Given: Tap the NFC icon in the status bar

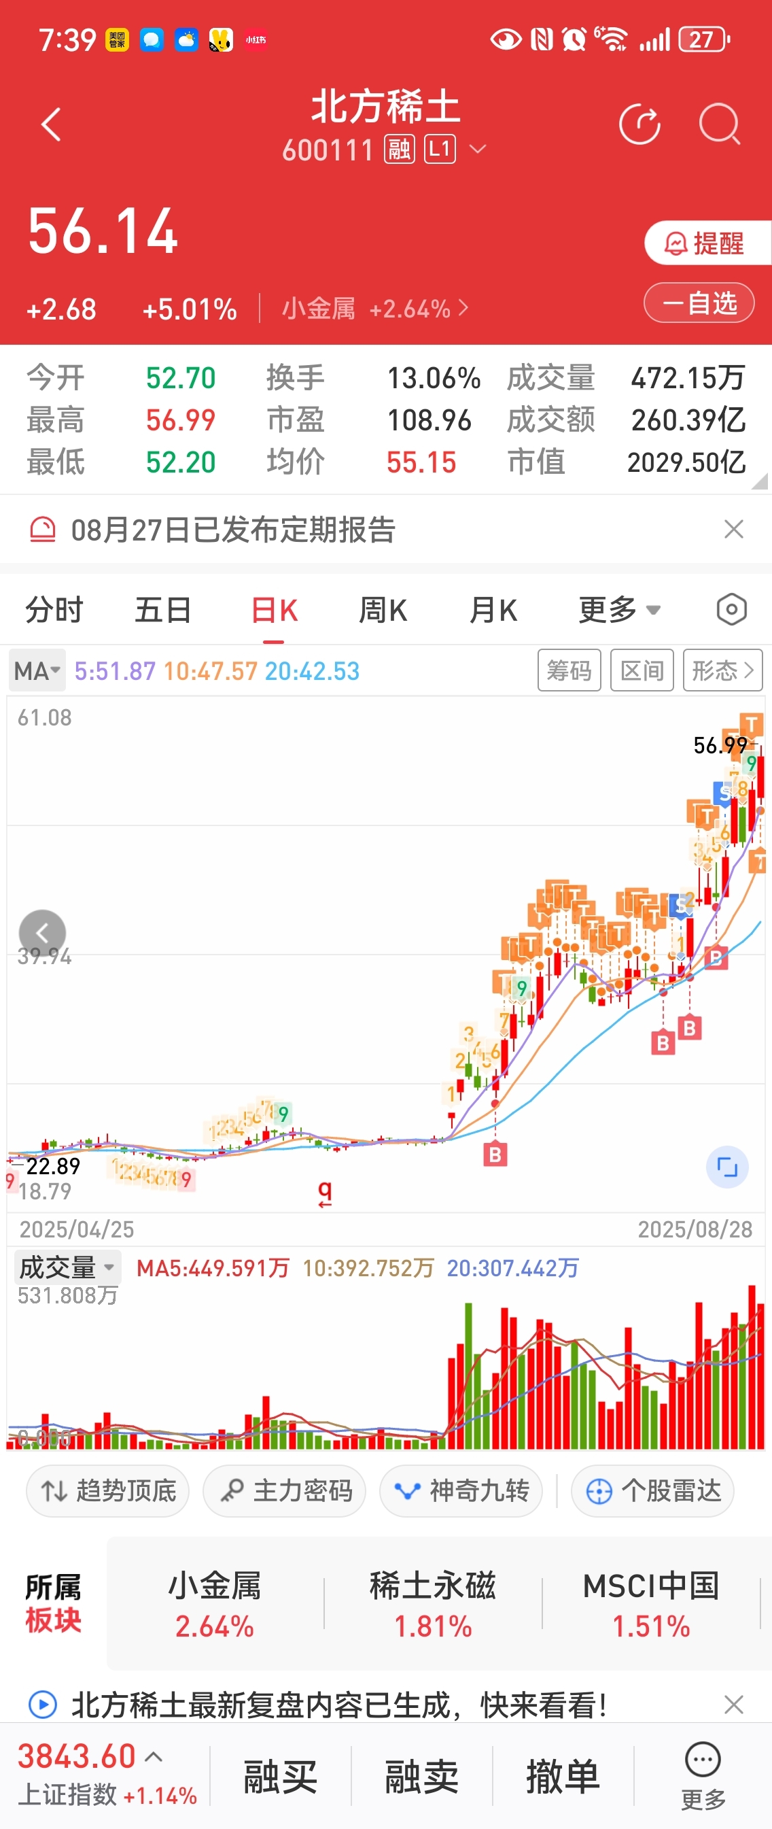Looking at the screenshot, I should 542,39.
